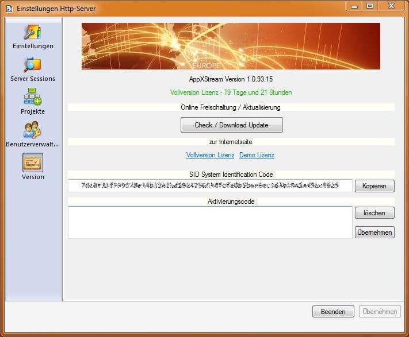Copy the SID with the Kopieren button

(x=374, y=186)
